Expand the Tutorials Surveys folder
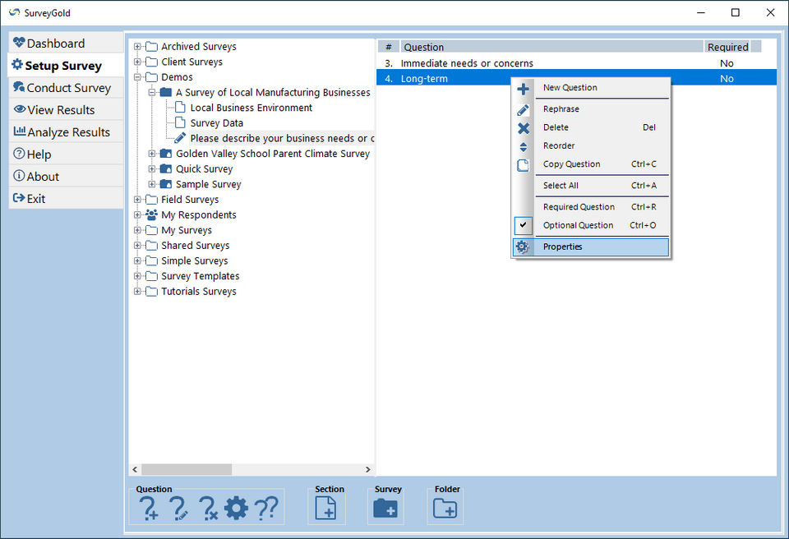 pyautogui.click(x=137, y=292)
